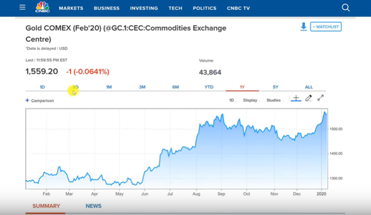371x215 pixels.
Task: Click the plus Comparison icon
Action: pos(27,100)
